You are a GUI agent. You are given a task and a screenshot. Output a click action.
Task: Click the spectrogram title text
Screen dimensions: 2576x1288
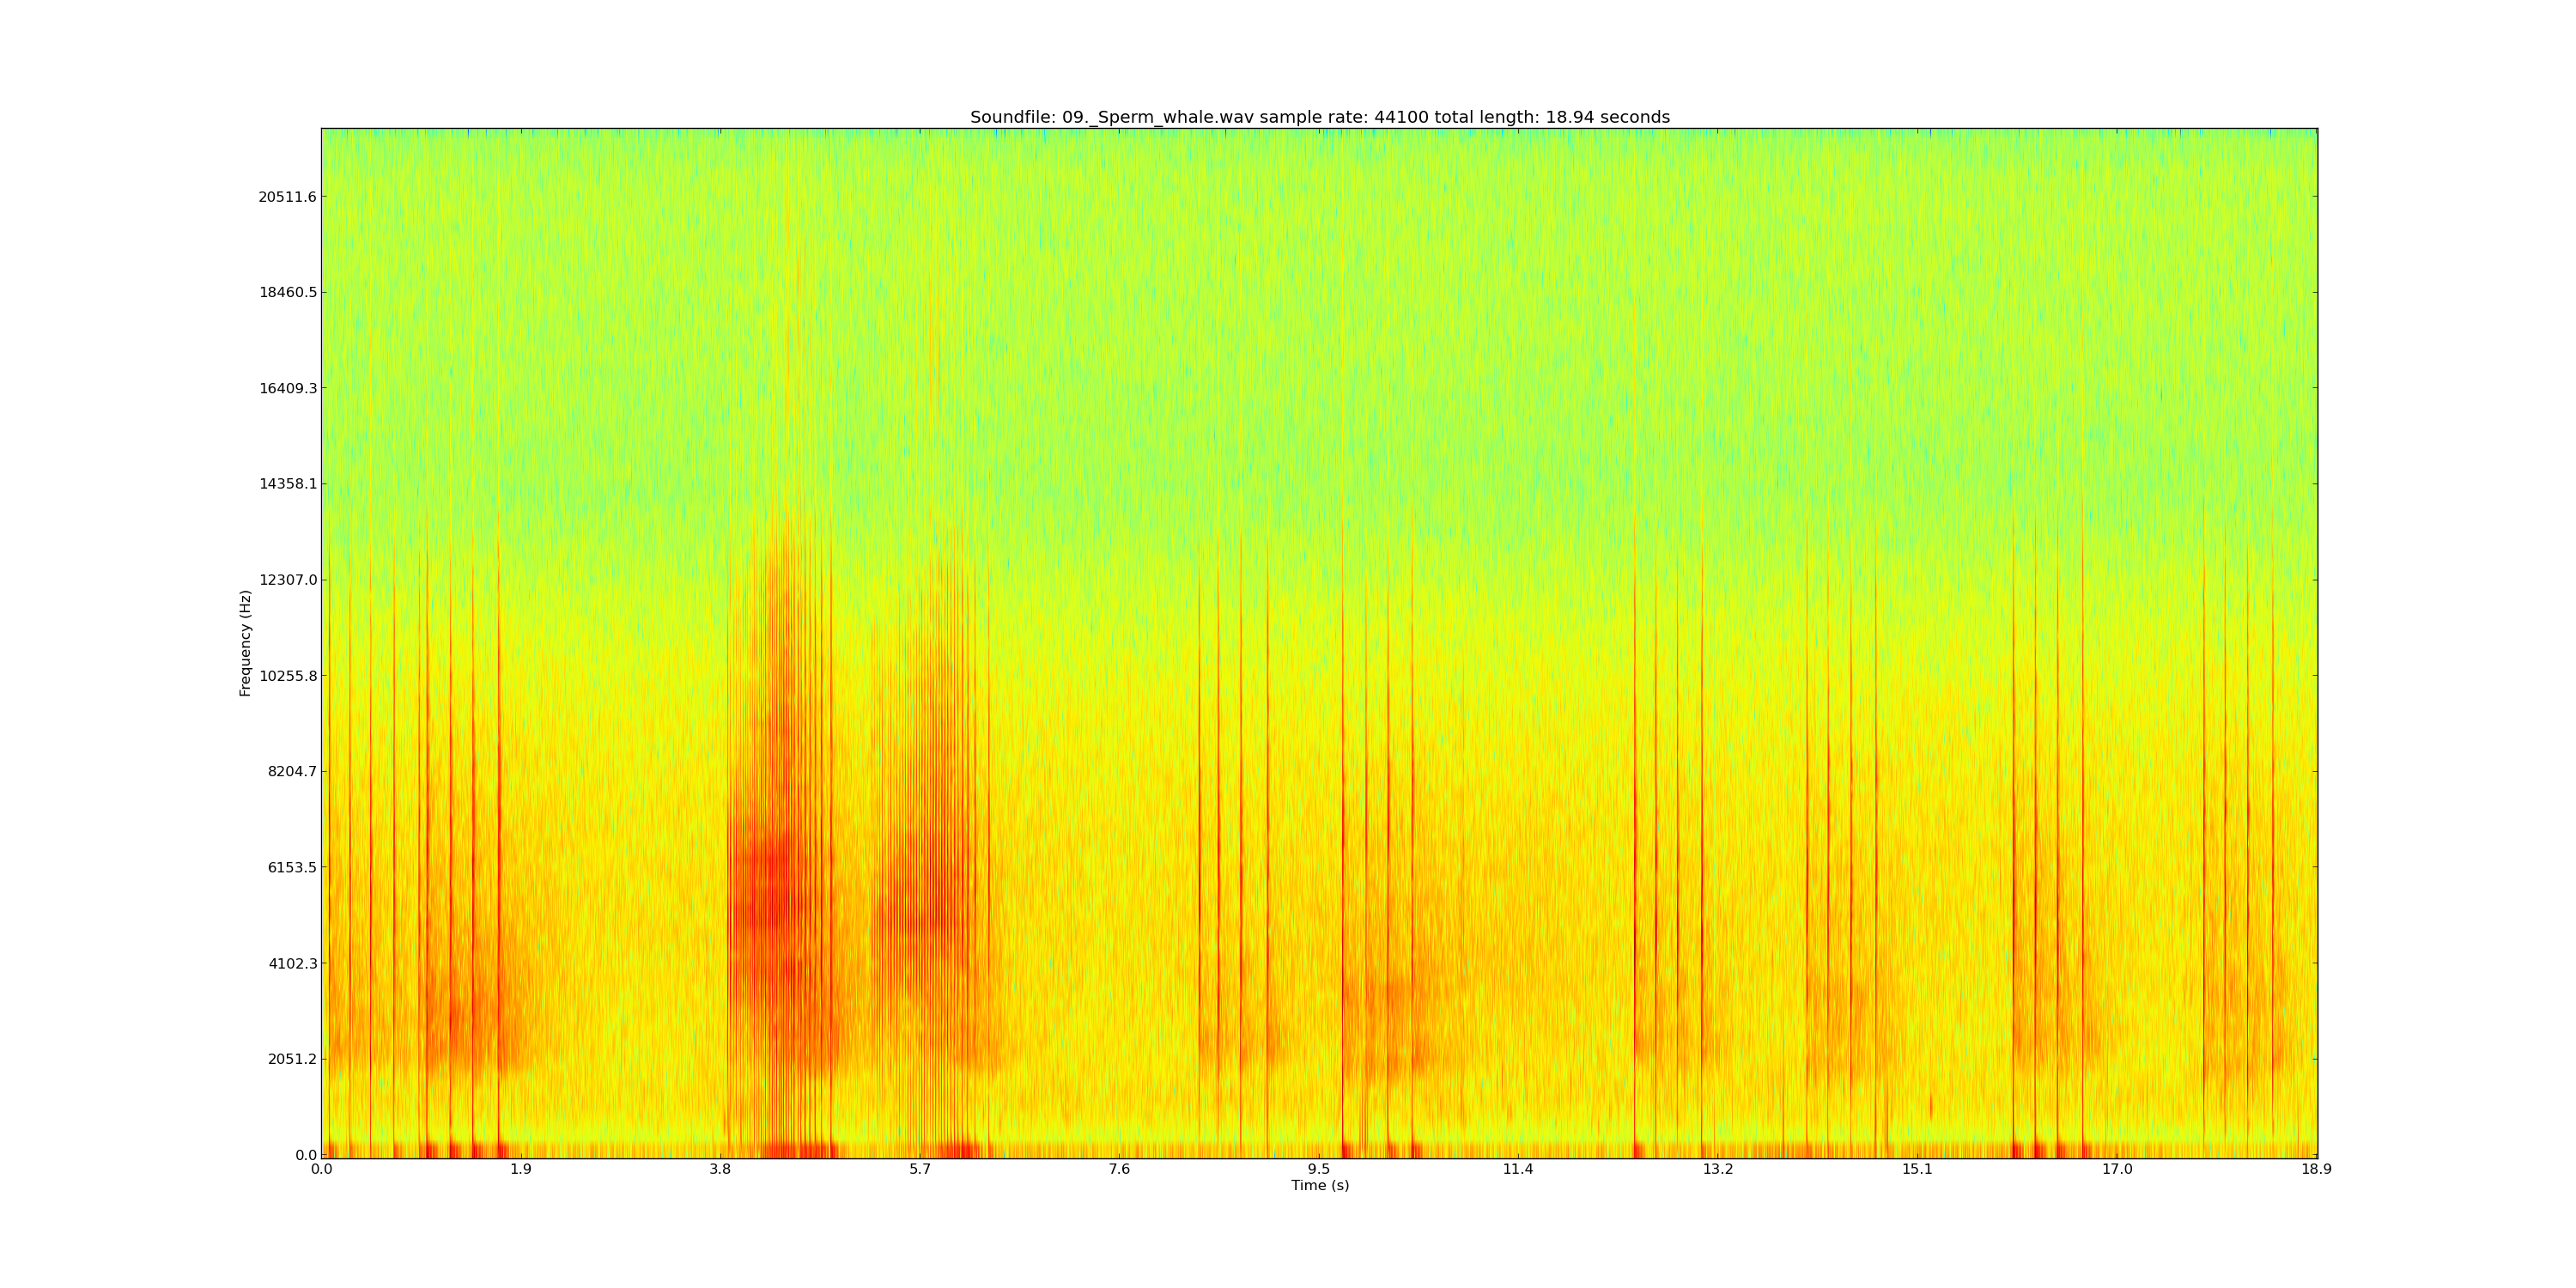click(1319, 117)
